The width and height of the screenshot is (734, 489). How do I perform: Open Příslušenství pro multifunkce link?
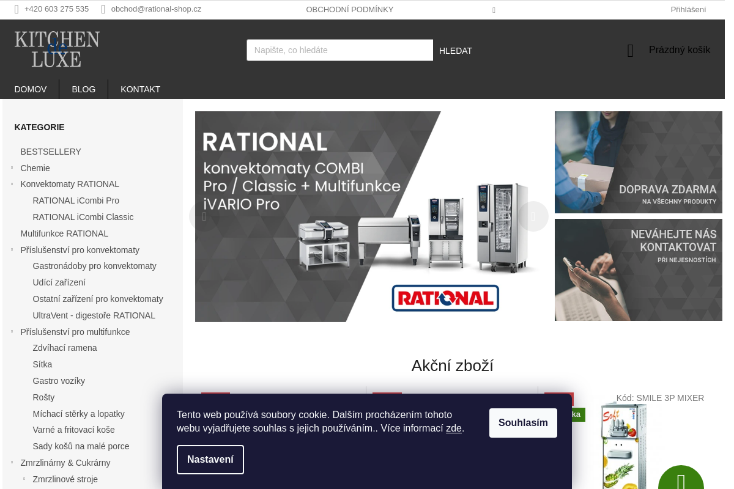pos(75,332)
